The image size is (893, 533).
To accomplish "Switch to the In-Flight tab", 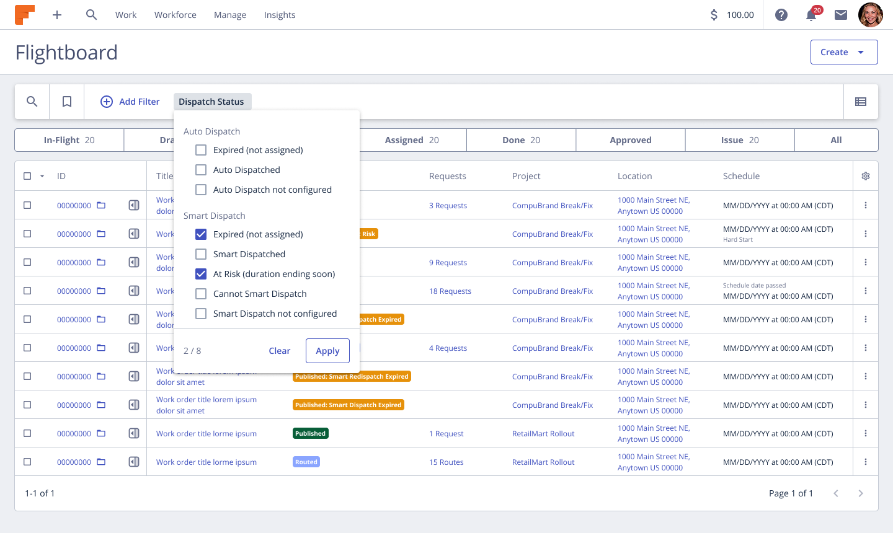I will (x=69, y=140).
